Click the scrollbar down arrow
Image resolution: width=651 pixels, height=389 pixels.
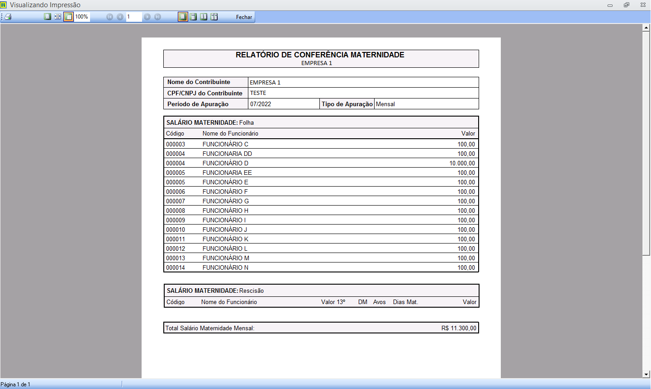tap(646, 375)
